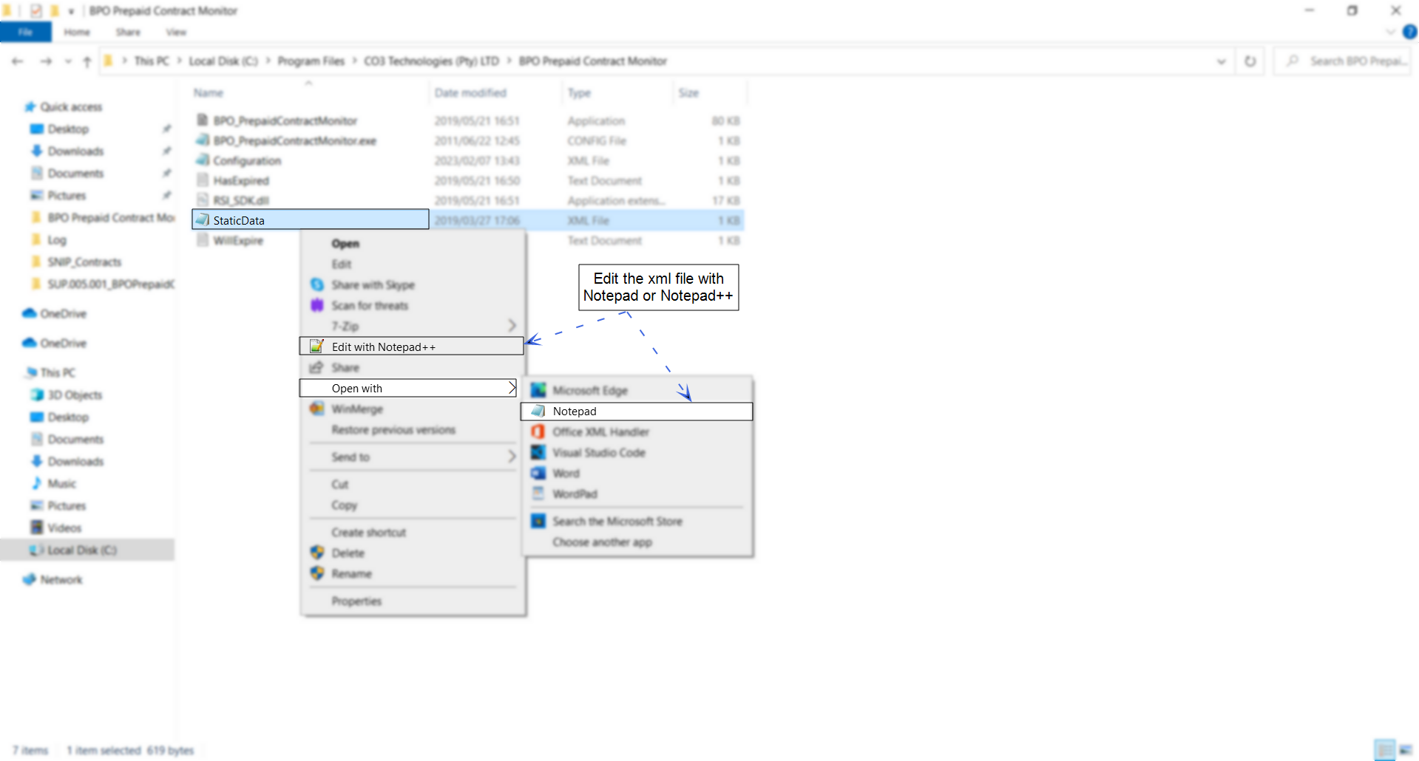Click the Help question mark icon
Screen dimensions: 1419x761
point(1410,32)
